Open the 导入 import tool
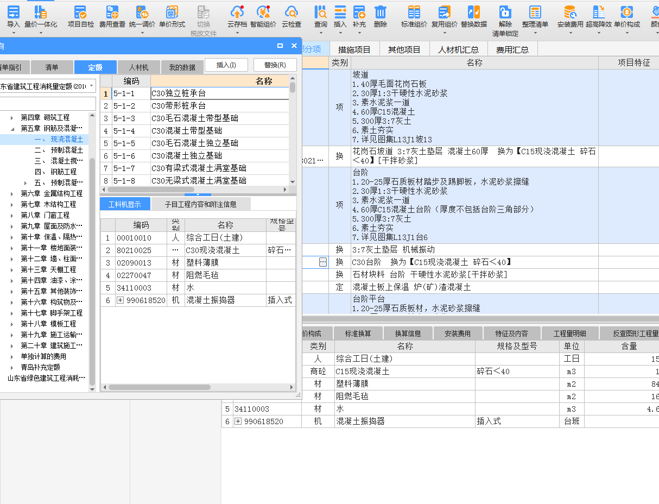Screen dimensions: 659x504 coord(13,16)
